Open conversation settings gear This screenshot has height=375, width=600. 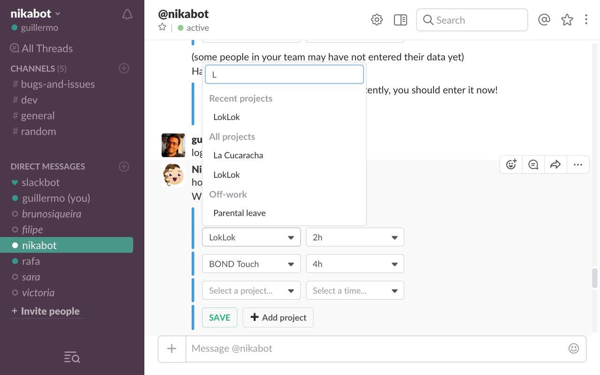click(377, 20)
